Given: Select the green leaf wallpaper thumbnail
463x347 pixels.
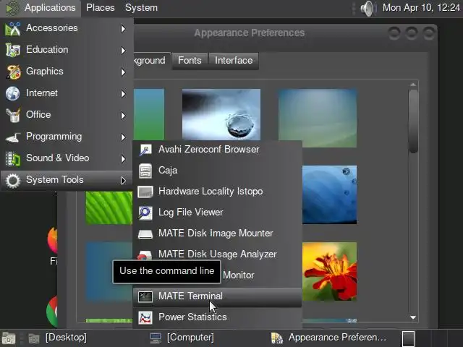Looking at the screenshot, I should 109,208.
